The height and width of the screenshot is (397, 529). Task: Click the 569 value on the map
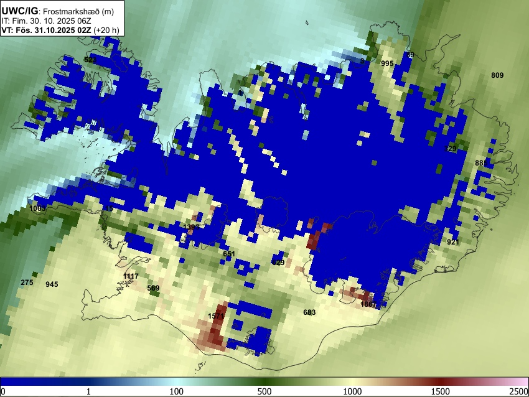coord(153,288)
